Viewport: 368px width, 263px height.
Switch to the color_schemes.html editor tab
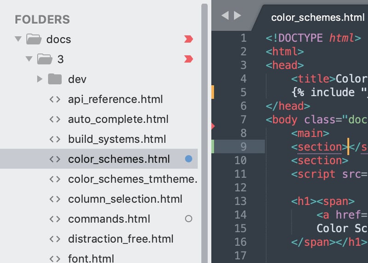click(318, 17)
